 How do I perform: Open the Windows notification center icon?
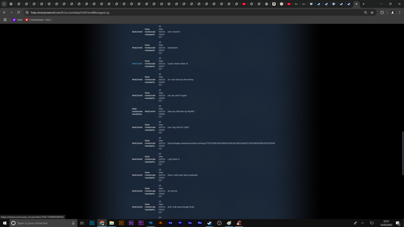pyautogui.click(x=398, y=223)
